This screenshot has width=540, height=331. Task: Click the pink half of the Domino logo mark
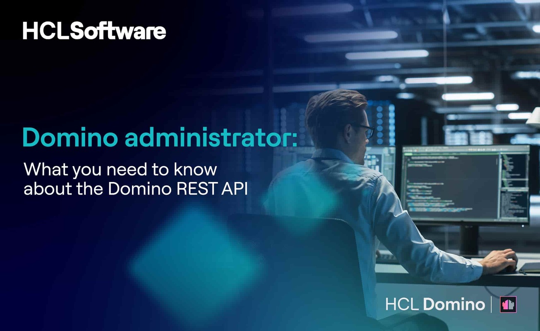pyautogui.click(x=505, y=304)
